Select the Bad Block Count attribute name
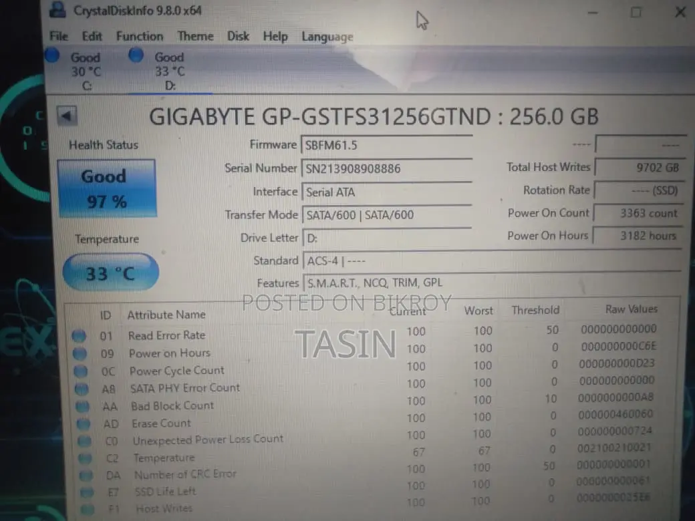The height and width of the screenshot is (521, 695). (172, 406)
